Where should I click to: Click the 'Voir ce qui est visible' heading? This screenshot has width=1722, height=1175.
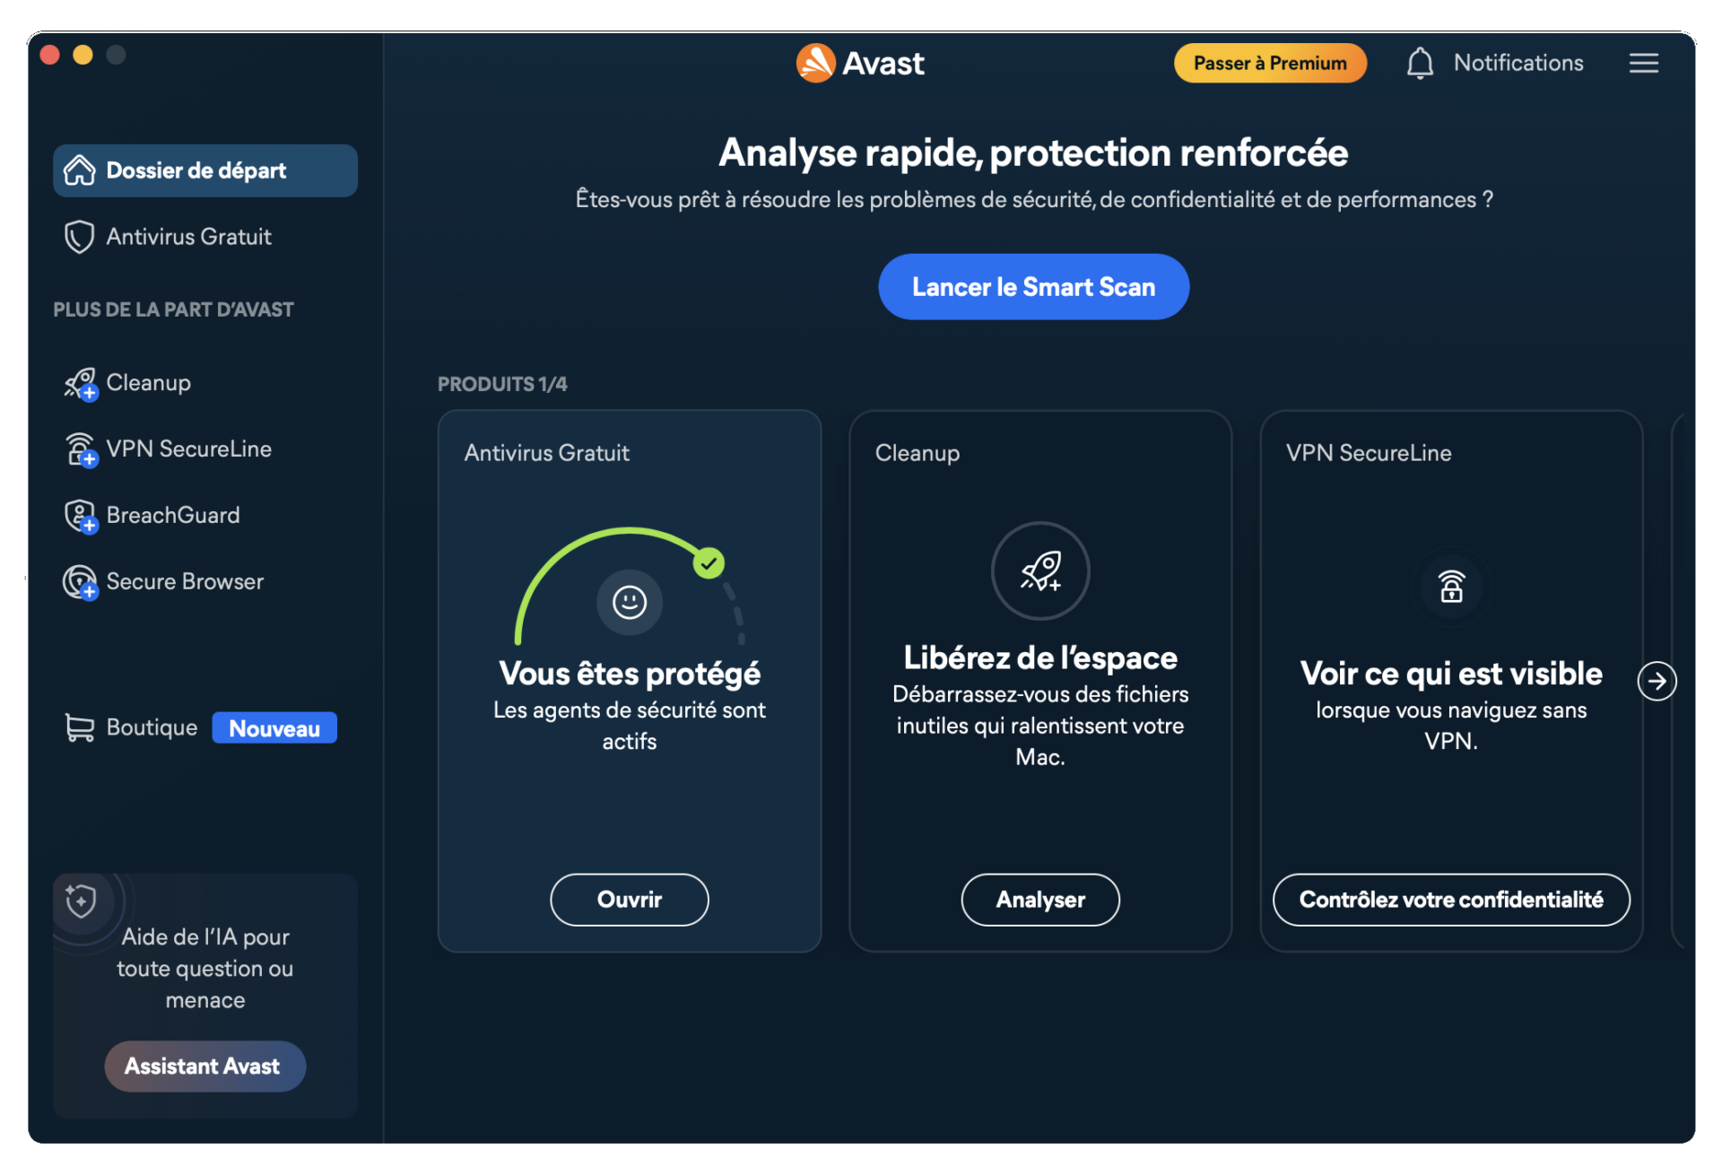click(1451, 674)
